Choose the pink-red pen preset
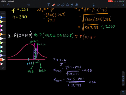The width and height of the screenshot is (126, 95). [x=3, y=64]
